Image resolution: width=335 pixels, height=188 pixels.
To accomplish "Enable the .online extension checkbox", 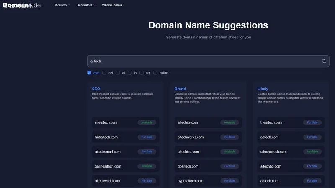I will (155, 73).
